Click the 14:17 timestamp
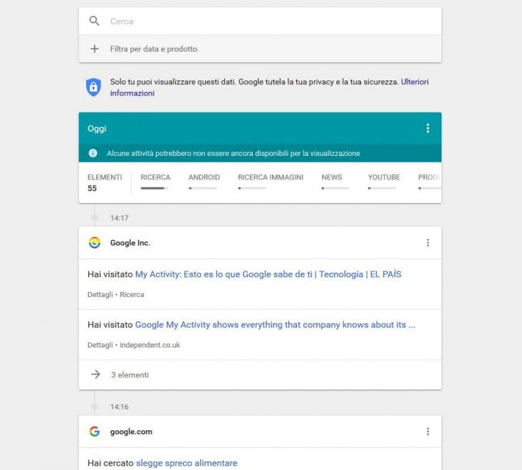 (x=119, y=218)
